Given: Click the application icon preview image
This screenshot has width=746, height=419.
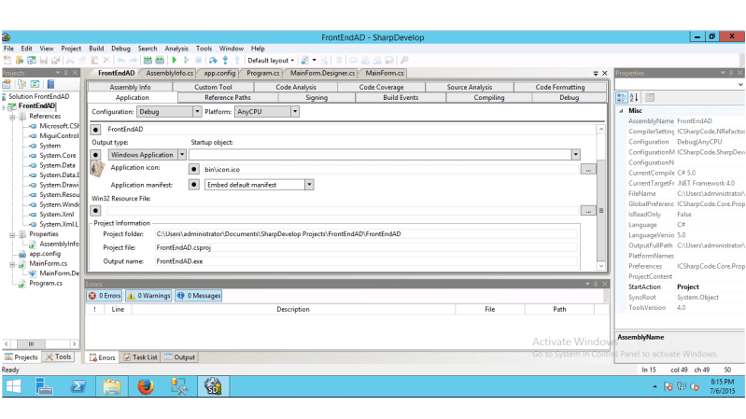Looking at the screenshot, I should tap(97, 169).
